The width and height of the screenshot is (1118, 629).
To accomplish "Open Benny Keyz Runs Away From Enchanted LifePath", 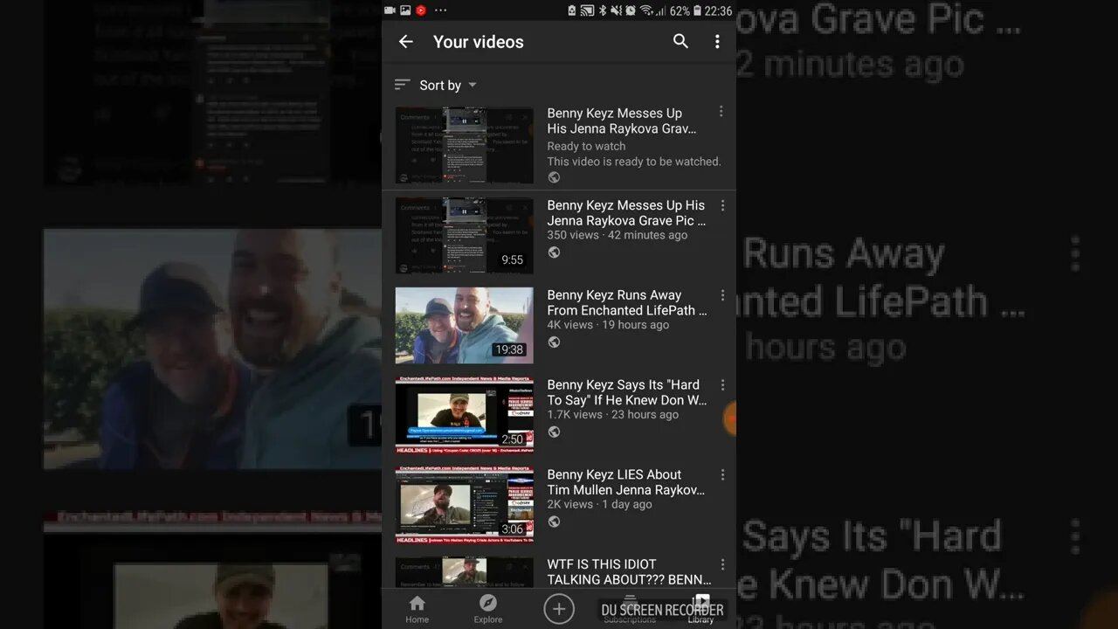I will click(x=627, y=303).
